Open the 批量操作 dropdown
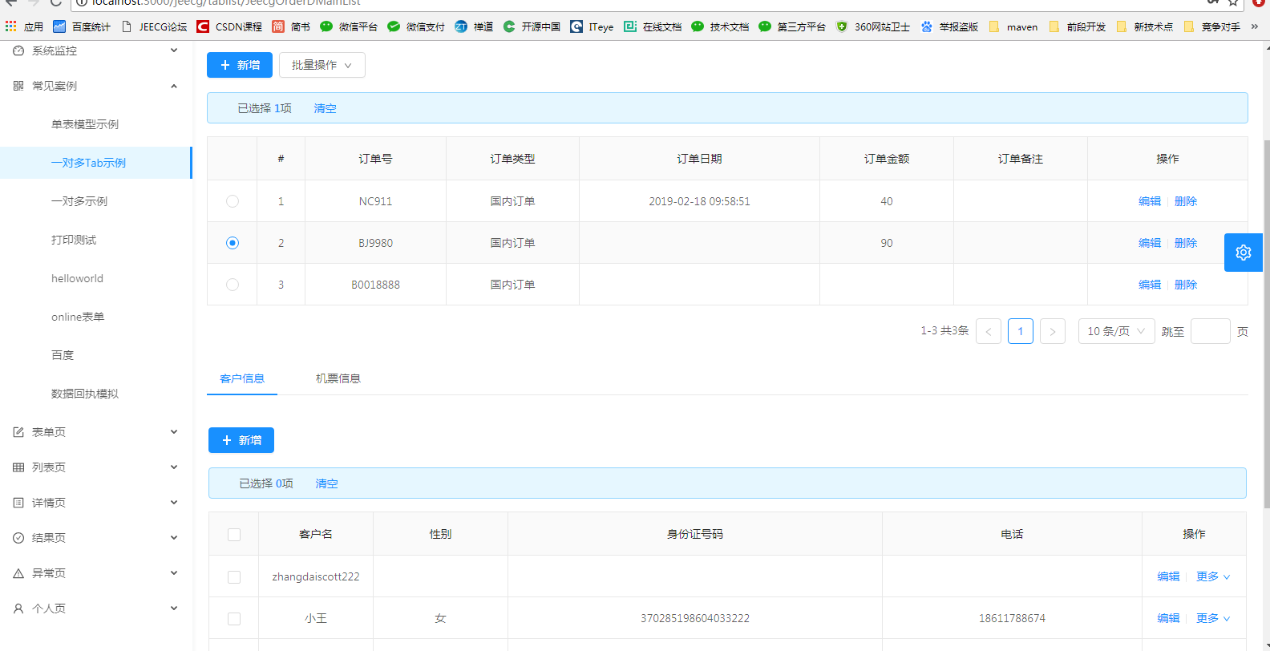This screenshot has width=1270, height=651. click(322, 65)
